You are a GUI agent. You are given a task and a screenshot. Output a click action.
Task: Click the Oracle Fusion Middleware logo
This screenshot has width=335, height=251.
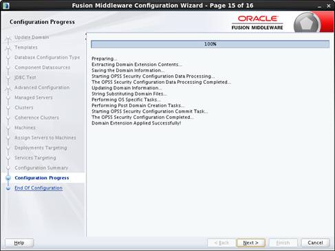coord(257,23)
